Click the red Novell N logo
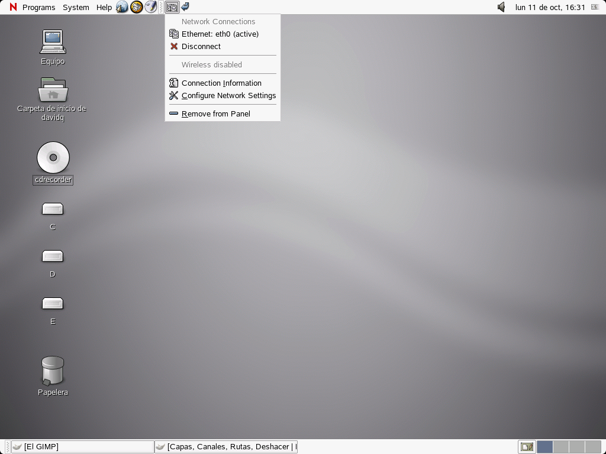The width and height of the screenshot is (606, 454). tap(13, 7)
